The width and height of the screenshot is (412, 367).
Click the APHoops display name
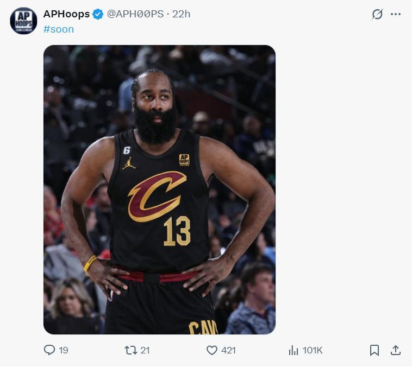(x=66, y=15)
